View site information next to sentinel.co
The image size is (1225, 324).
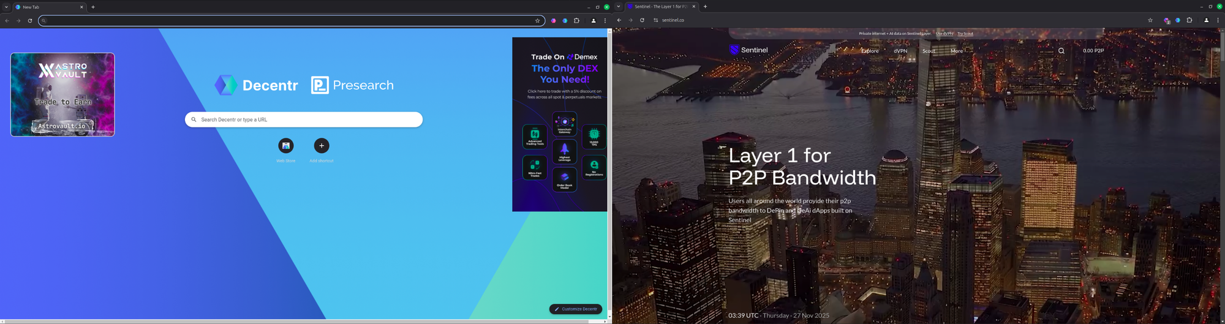pos(655,20)
